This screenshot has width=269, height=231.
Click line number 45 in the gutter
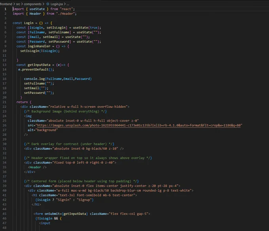click(x=4, y=214)
